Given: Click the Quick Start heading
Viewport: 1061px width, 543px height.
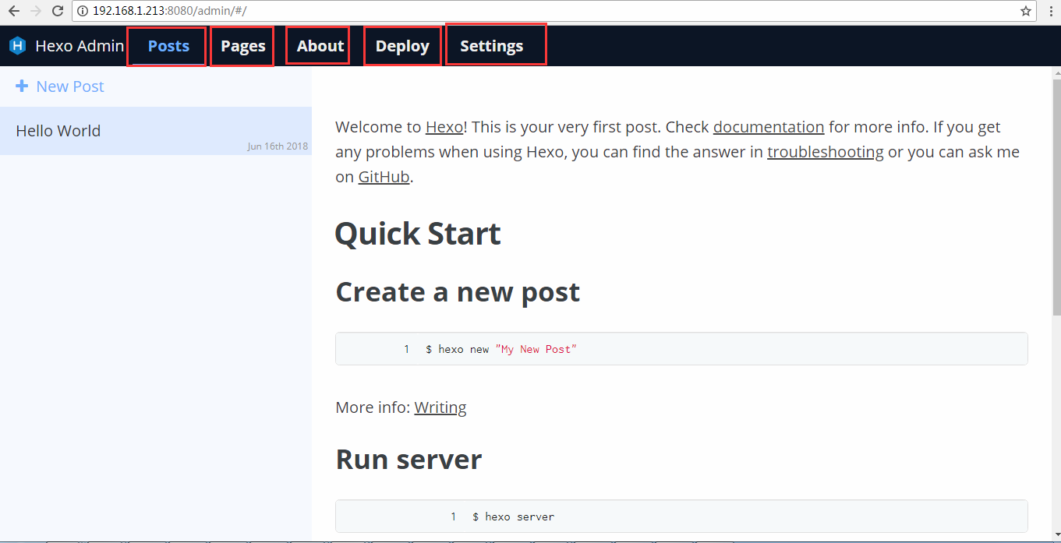Looking at the screenshot, I should (418, 234).
